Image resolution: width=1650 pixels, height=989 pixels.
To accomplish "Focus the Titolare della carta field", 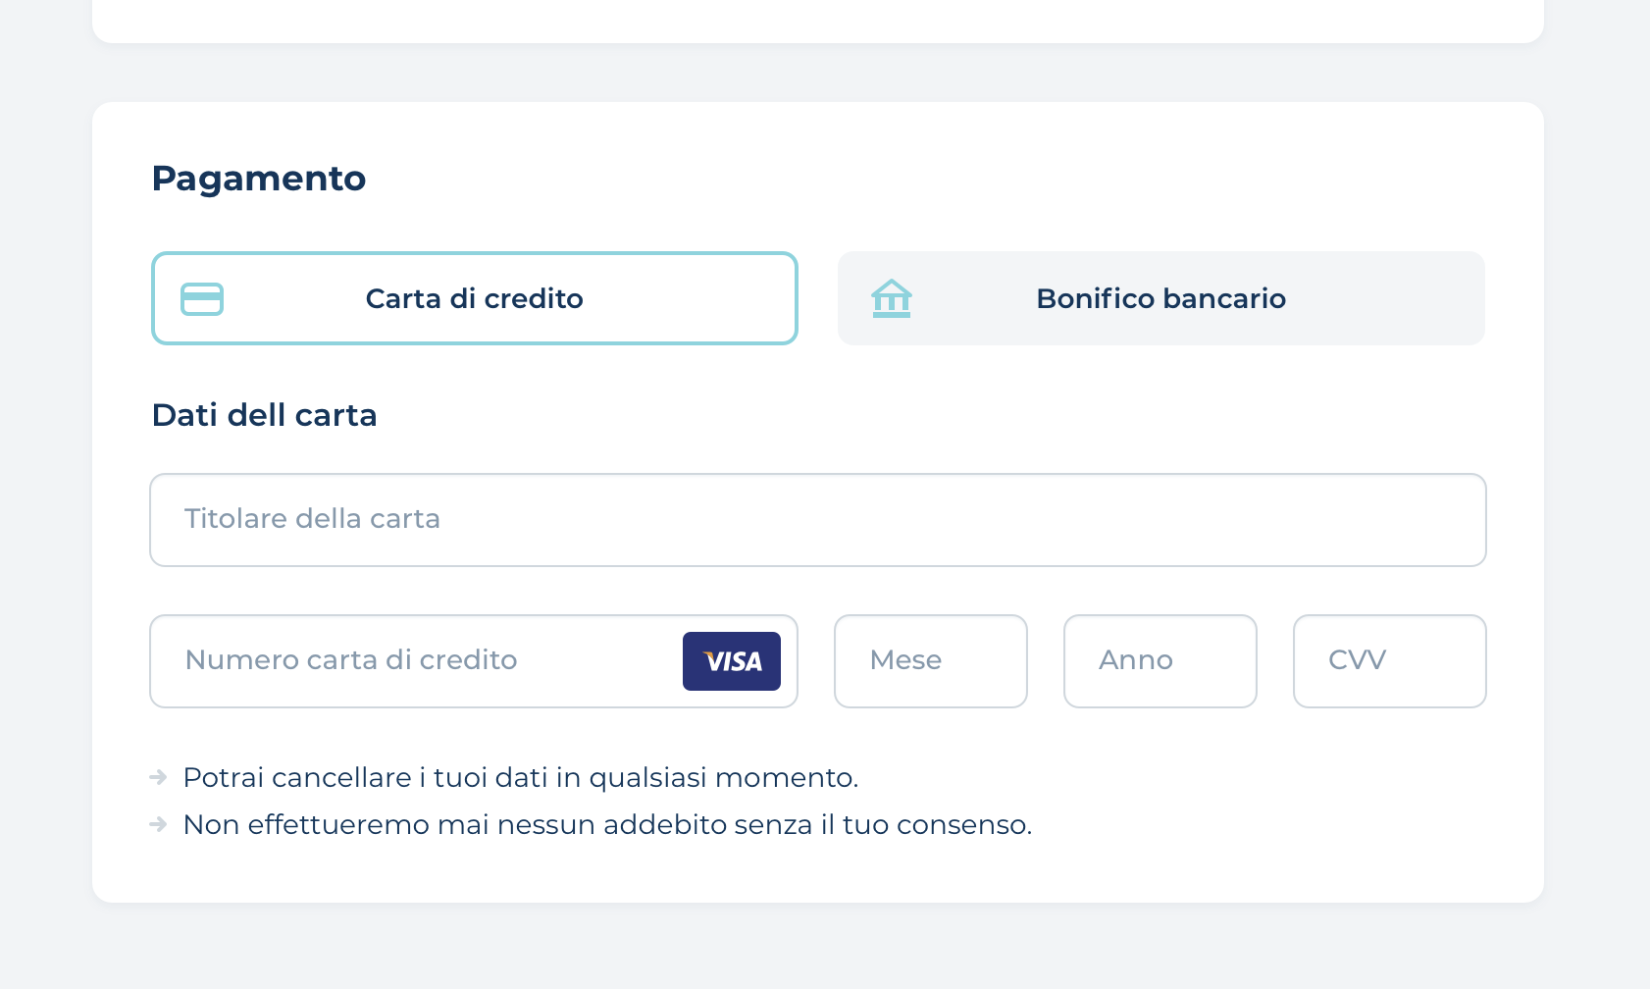I will (817, 520).
